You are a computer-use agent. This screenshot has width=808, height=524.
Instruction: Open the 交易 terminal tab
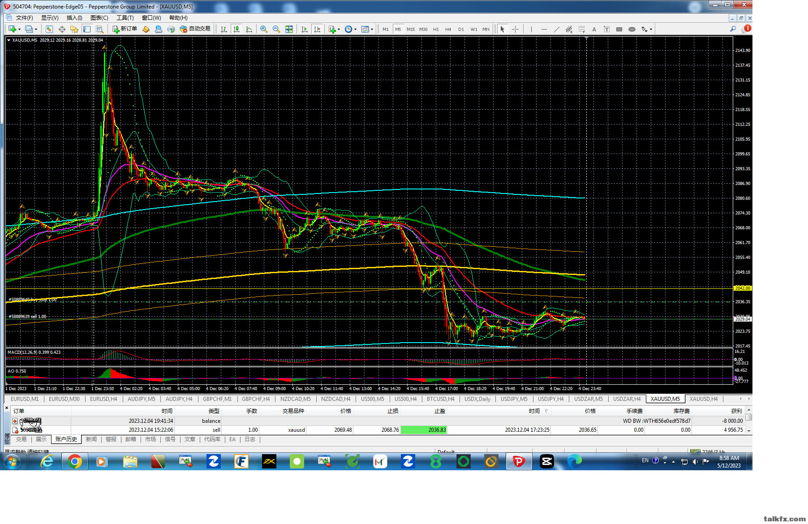(x=21, y=439)
